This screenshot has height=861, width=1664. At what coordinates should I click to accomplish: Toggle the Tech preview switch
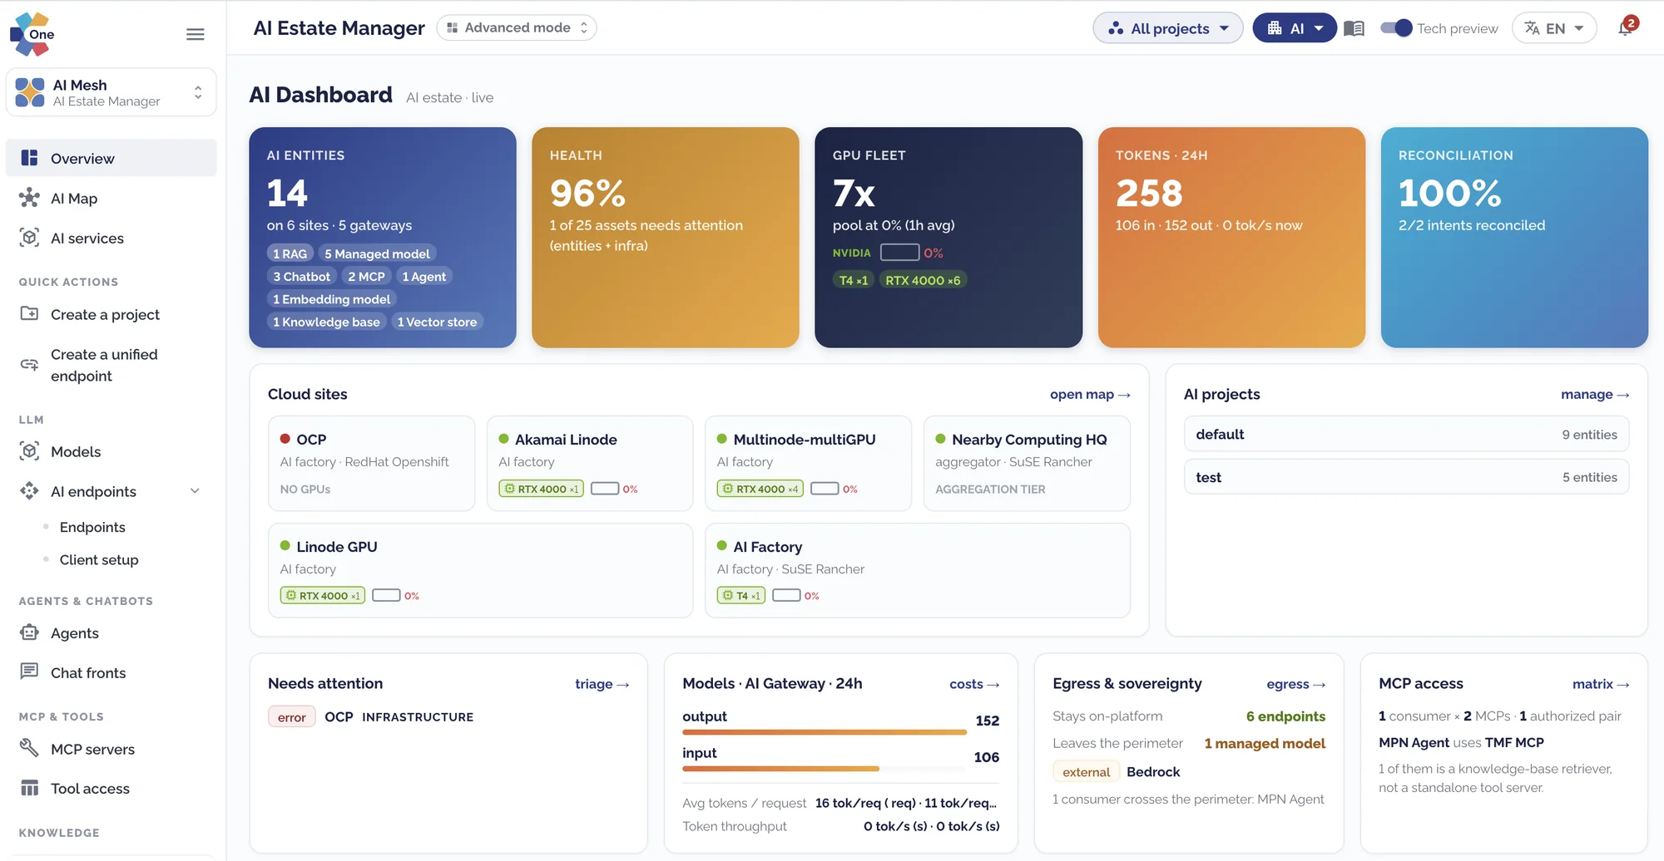(x=1396, y=27)
